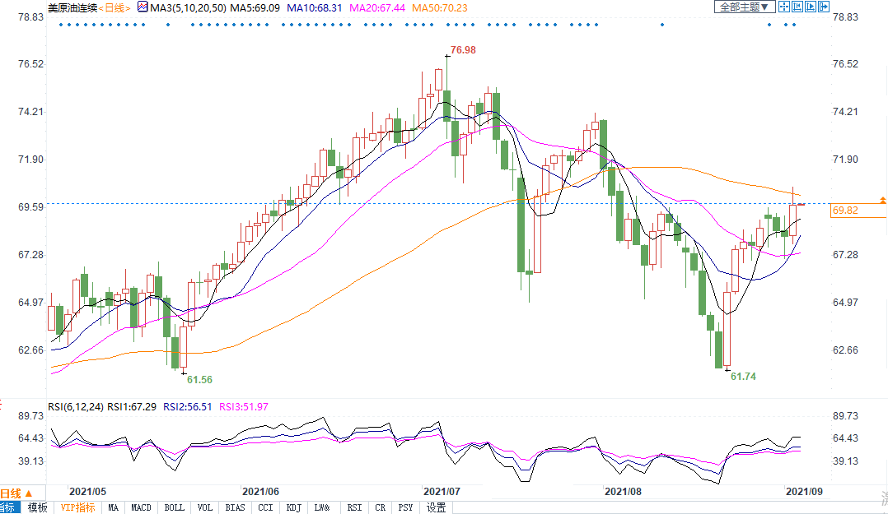The height and width of the screenshot is (514, 888).
Task: Click the exit arrow icon at top right
Action: 825,7
